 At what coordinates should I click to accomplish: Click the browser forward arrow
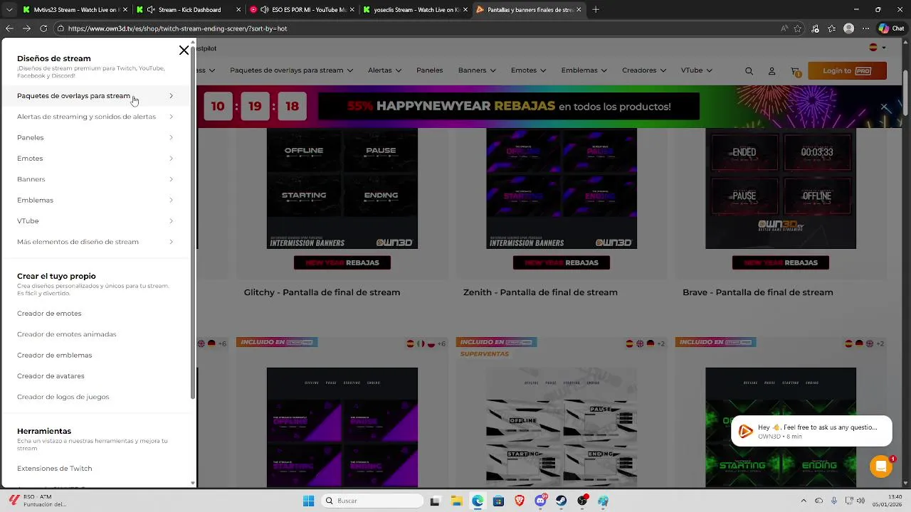26,28
